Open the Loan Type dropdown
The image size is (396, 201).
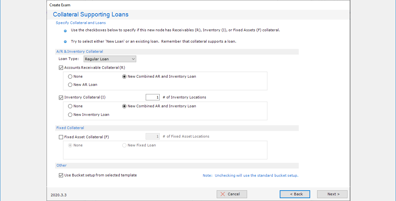110,59
